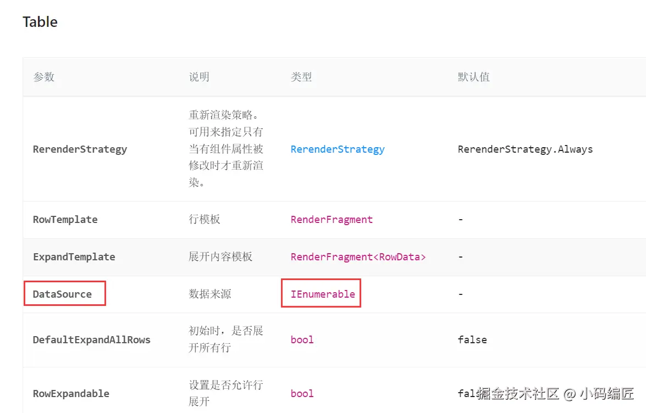The image size is (646, 413).
Task: Click the 掘金技术社区 watermark text
Action: pos(518,394)
